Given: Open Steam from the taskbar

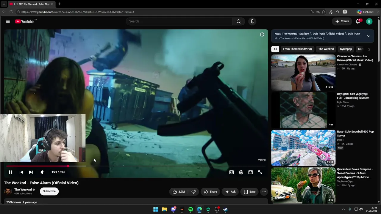Looking at the screenshot, I should pos(226,209).
